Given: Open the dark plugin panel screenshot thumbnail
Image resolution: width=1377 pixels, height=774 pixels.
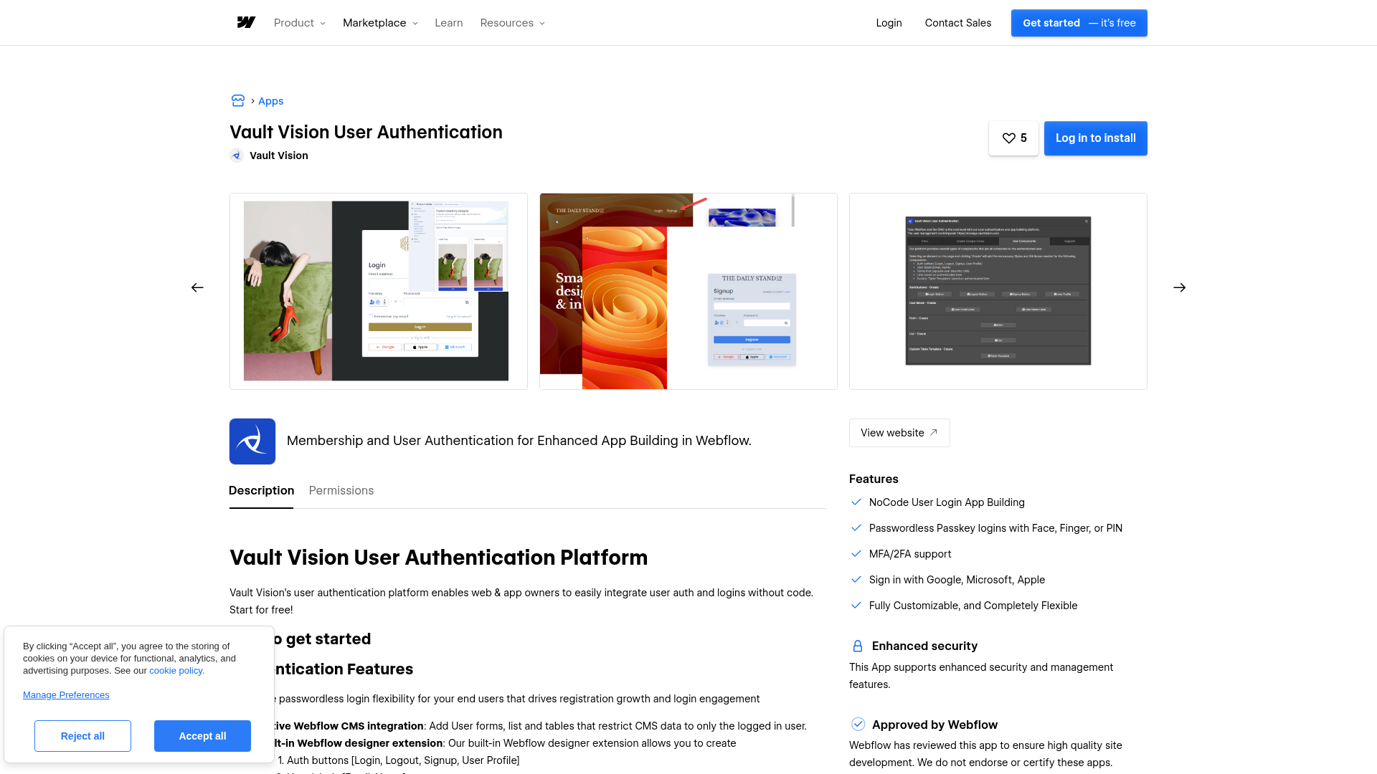Looking at the screenshot, I should pyautogui.click(x=998, y=291).
